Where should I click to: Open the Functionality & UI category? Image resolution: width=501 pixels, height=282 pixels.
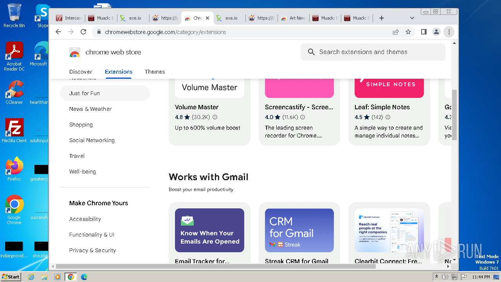tap(92, 235)
